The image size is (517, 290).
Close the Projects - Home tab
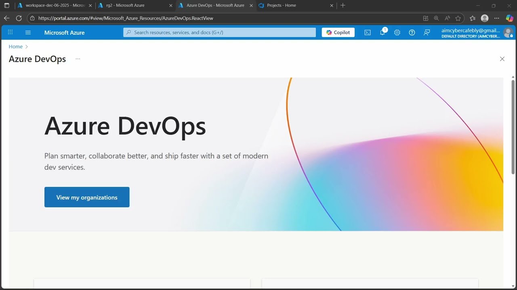pos(332,6)
